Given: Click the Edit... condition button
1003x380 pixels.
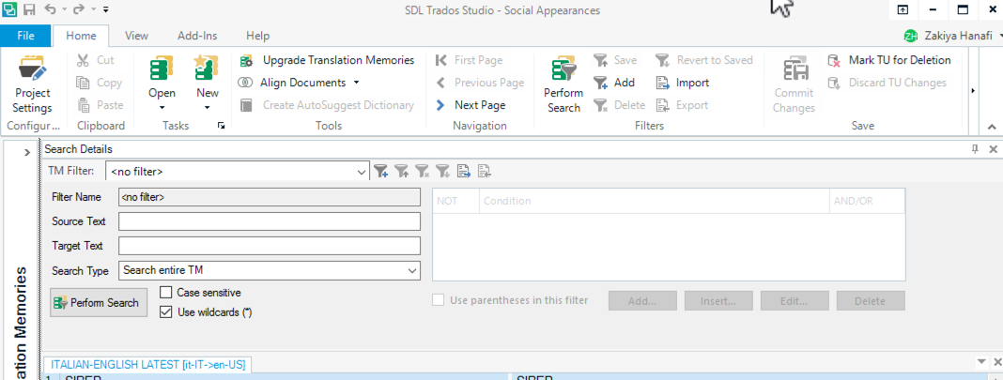Looking at the screenshot, I should click(795, 301).
